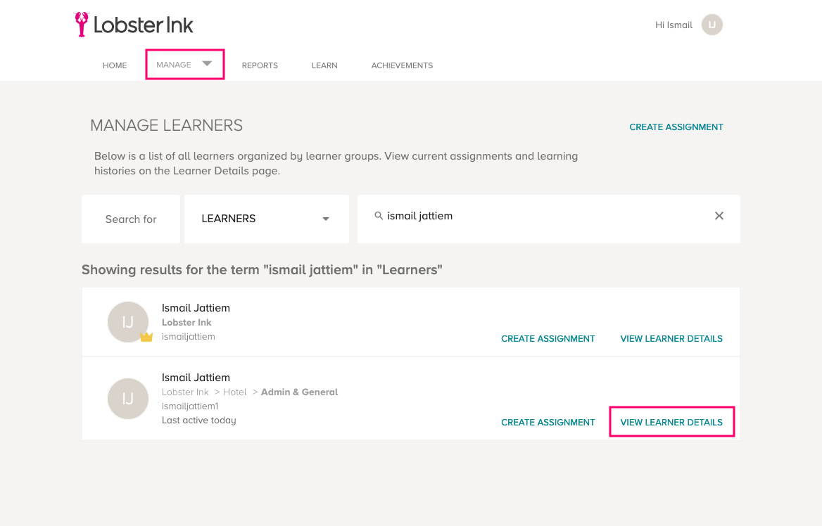This screenshot has height=526, width=822.
Task: Click the gold crown badge icon
Action: pos(146,337)
